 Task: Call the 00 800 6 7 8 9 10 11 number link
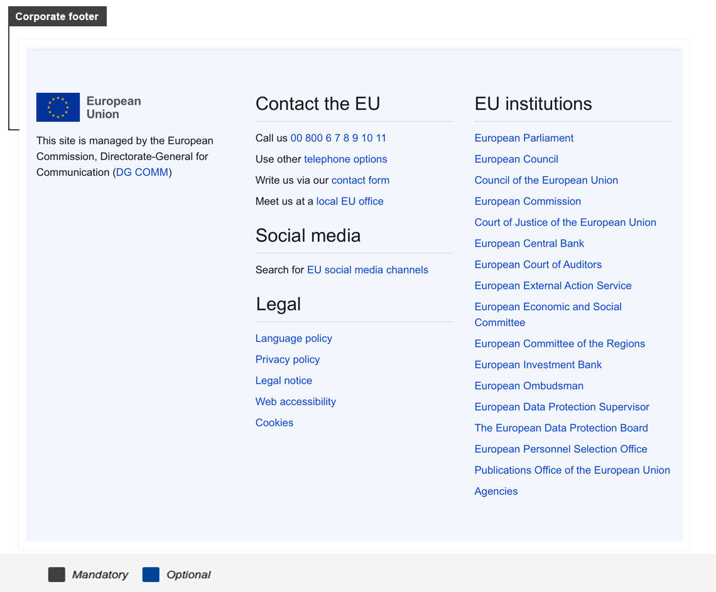[x=339, y=138]
